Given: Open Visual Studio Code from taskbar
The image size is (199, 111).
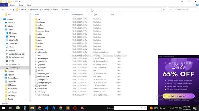Looking at the screenshot, I should point(46,108).
